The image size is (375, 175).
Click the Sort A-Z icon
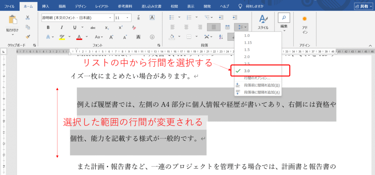tap(221, 36)
